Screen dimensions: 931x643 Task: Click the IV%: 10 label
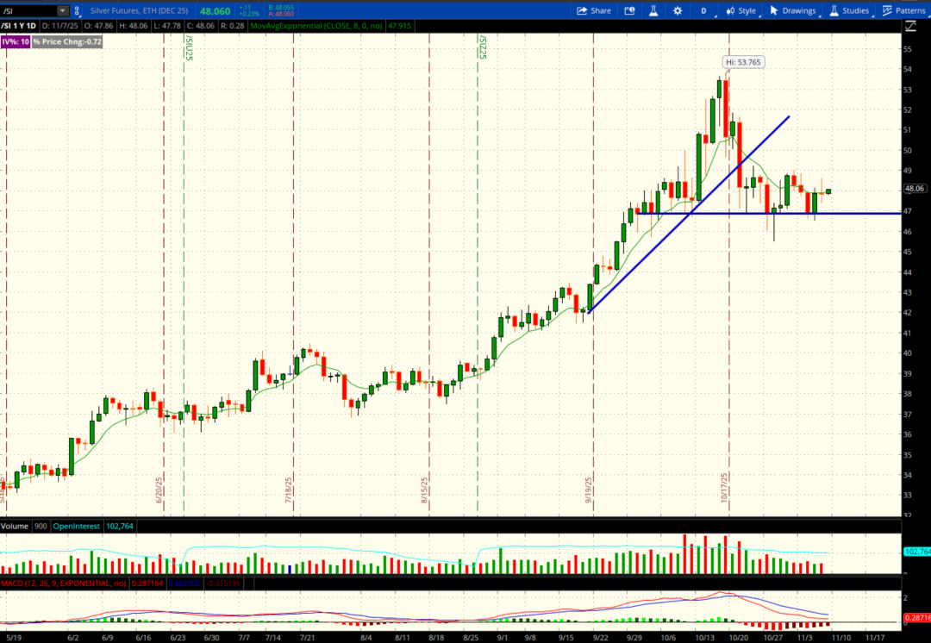click(16, 41)
